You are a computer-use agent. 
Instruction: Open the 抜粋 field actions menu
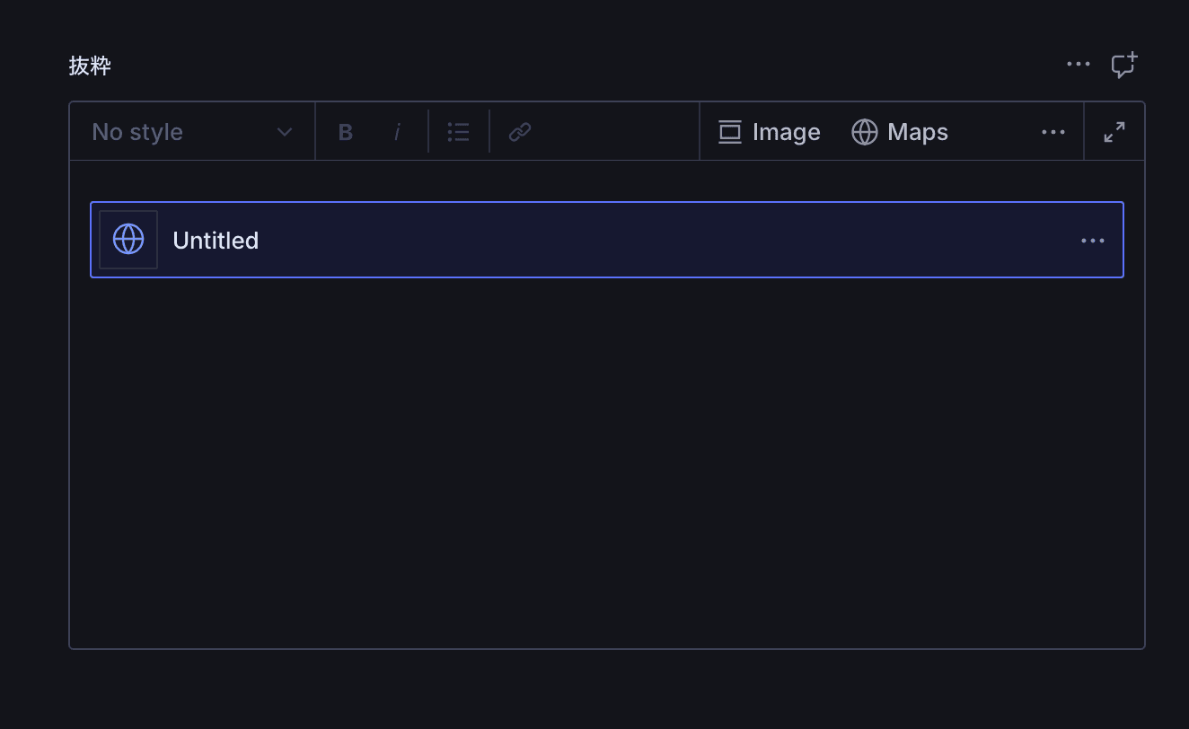1079,64
